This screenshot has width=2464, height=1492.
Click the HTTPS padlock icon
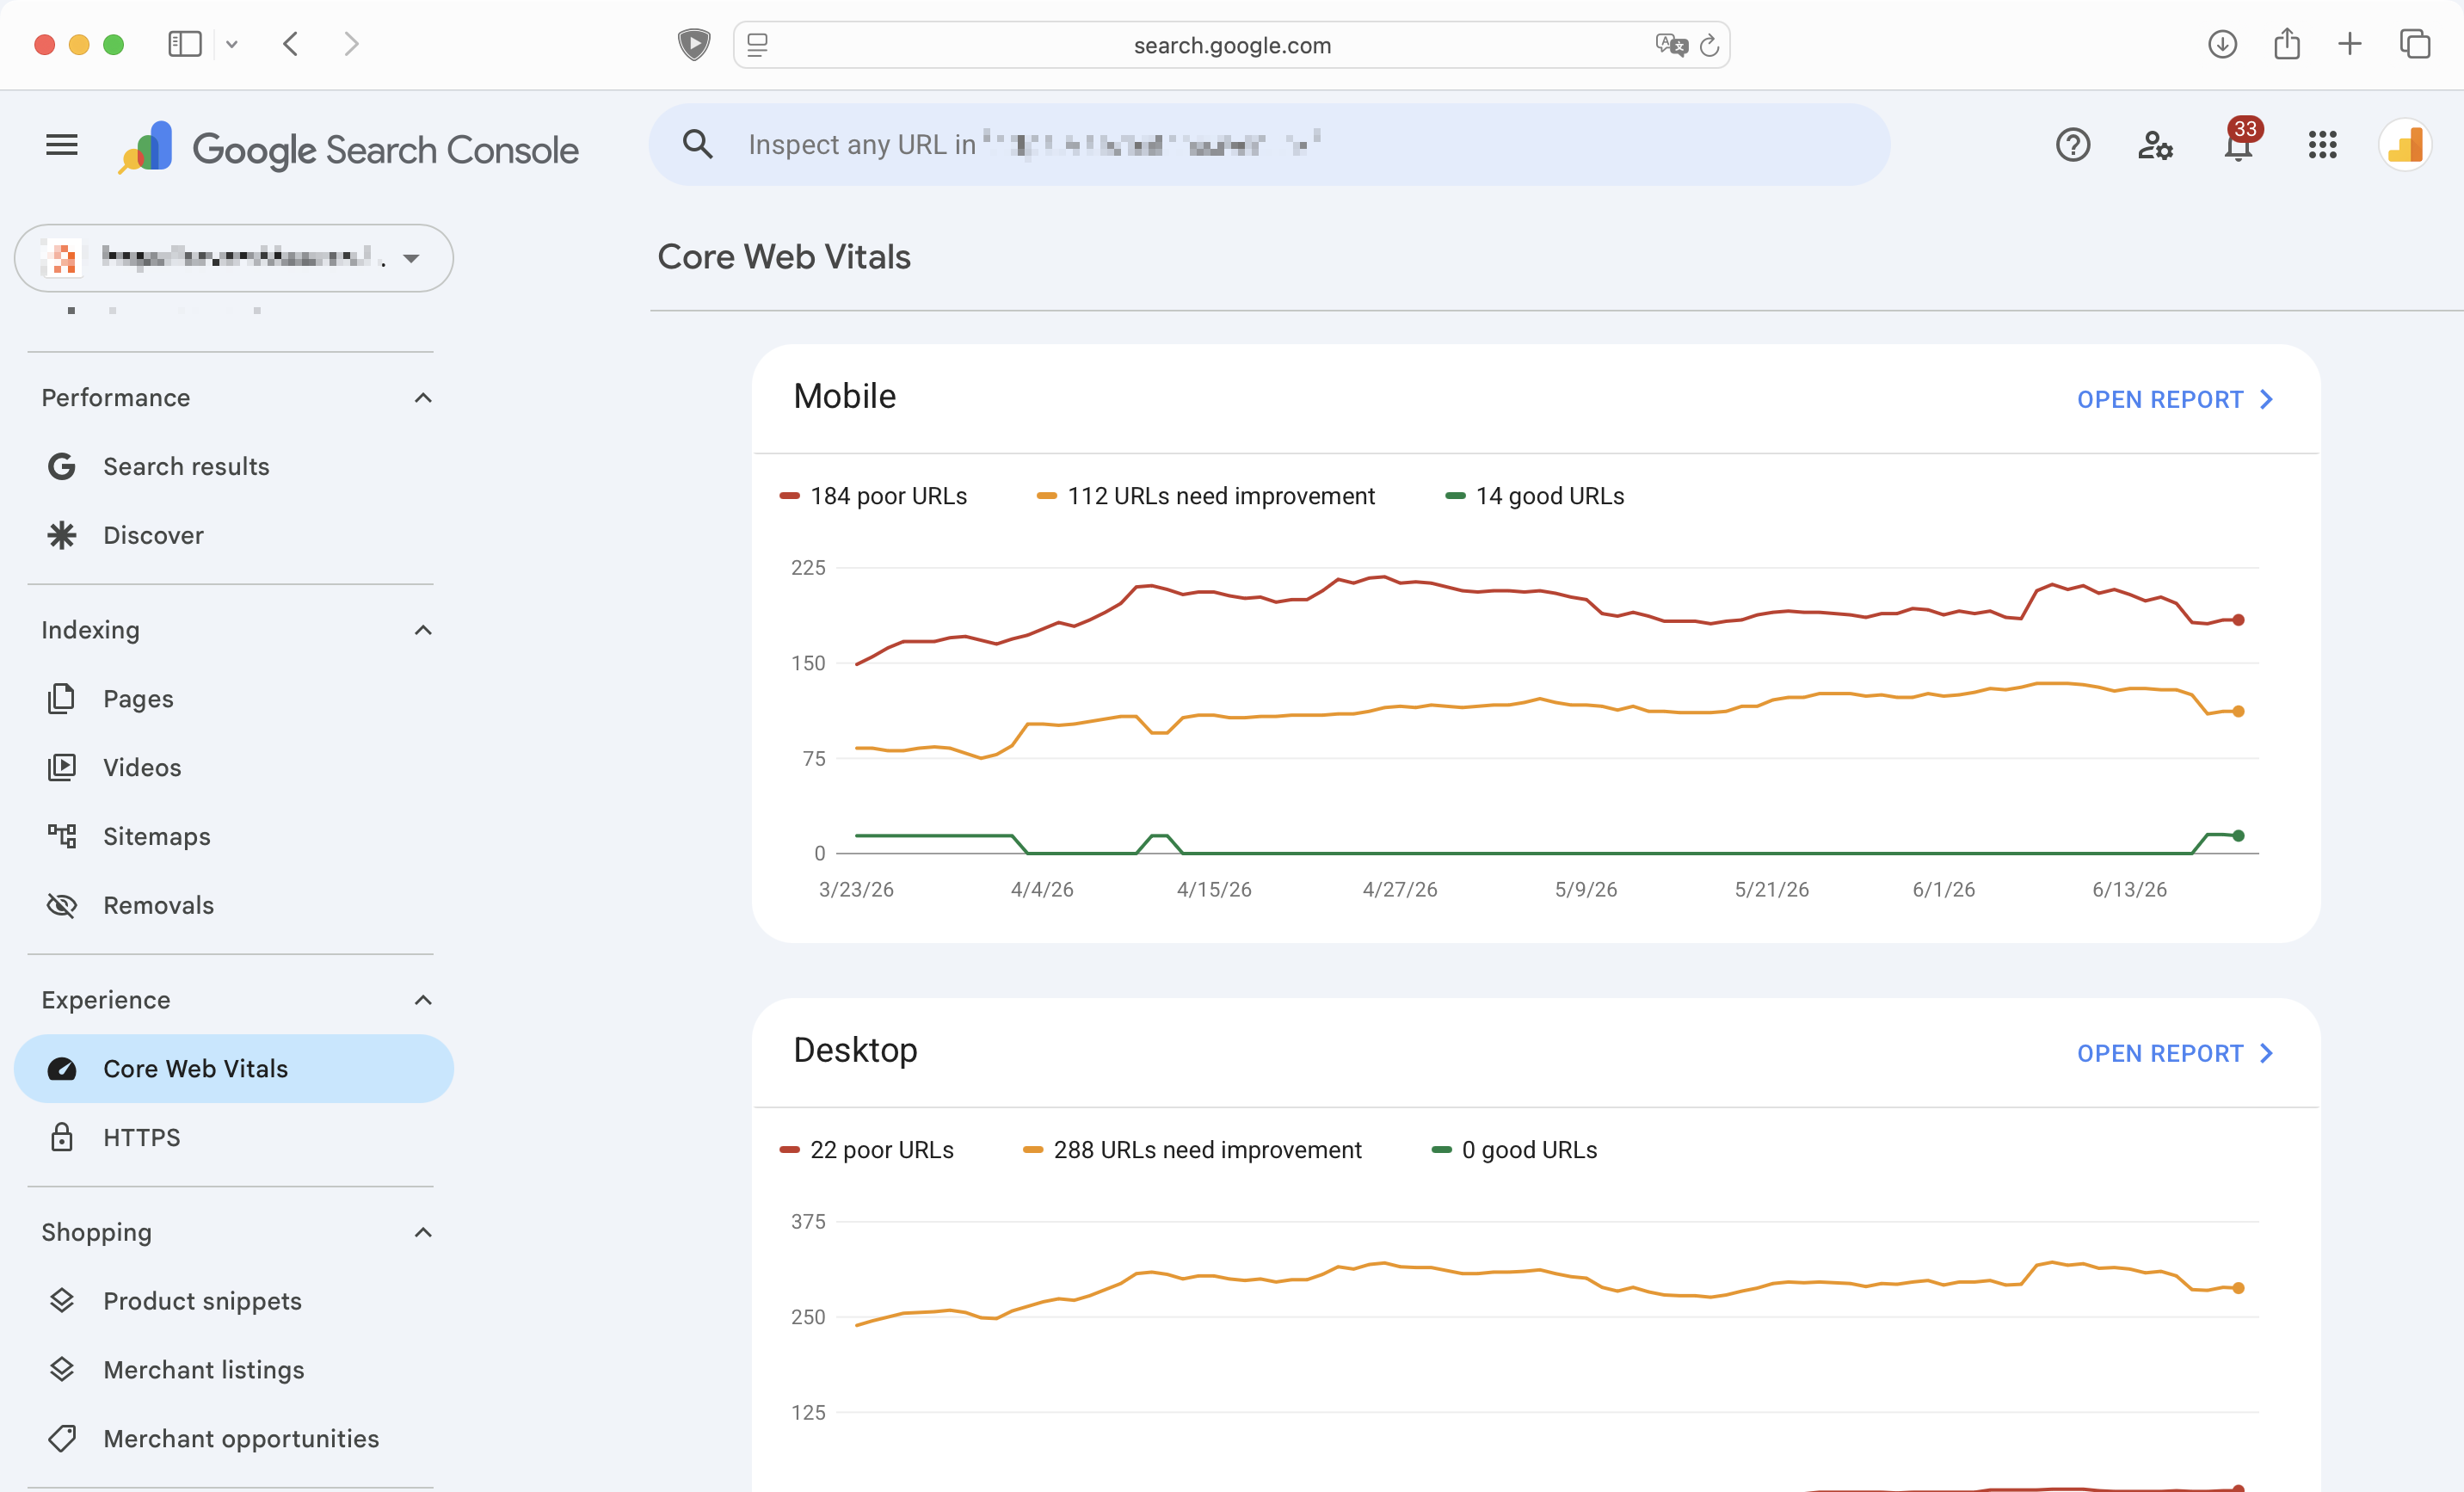(62, 1137)
